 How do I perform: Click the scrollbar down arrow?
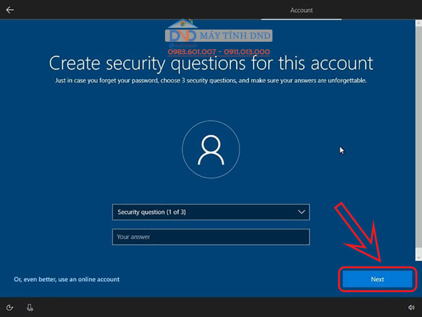[419, 257]
